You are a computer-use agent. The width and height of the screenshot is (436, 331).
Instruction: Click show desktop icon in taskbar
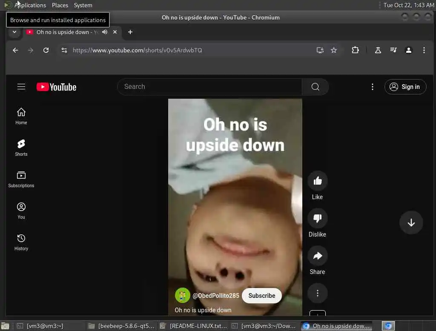5,326
